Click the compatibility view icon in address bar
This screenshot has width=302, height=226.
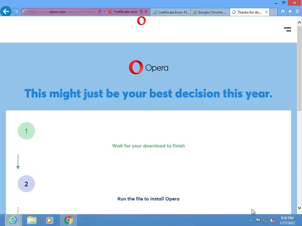(x=141, y=12)
